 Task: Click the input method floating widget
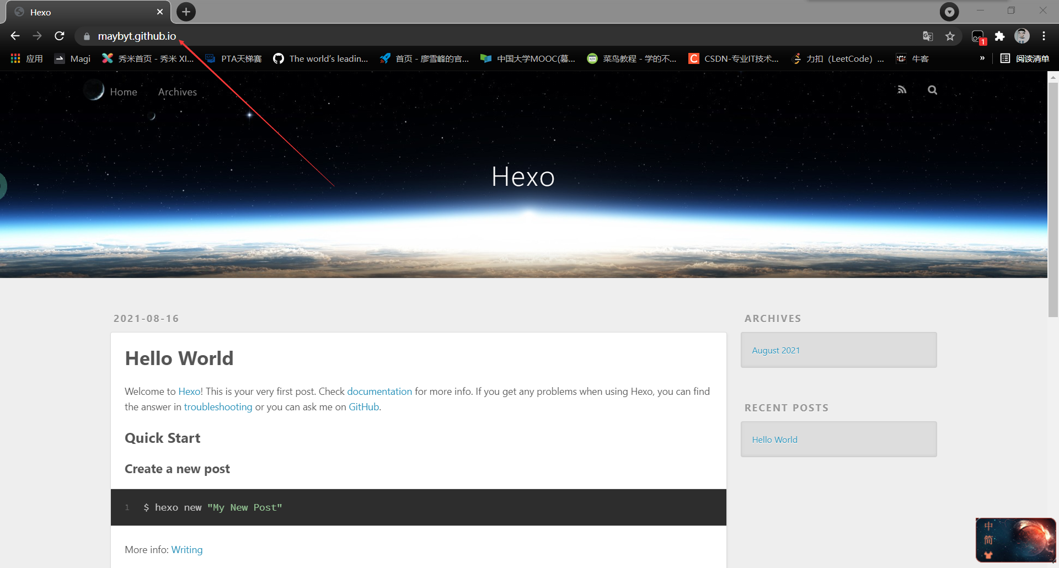click(x=1015, y=540)
